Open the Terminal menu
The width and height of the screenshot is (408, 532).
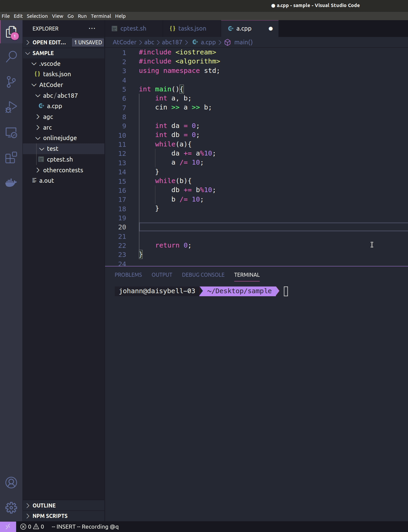coord(101,16)
